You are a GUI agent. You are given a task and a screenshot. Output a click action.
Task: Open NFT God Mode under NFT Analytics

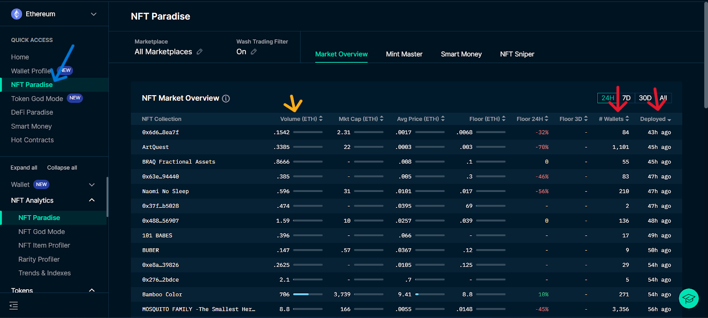pos(42,231)
